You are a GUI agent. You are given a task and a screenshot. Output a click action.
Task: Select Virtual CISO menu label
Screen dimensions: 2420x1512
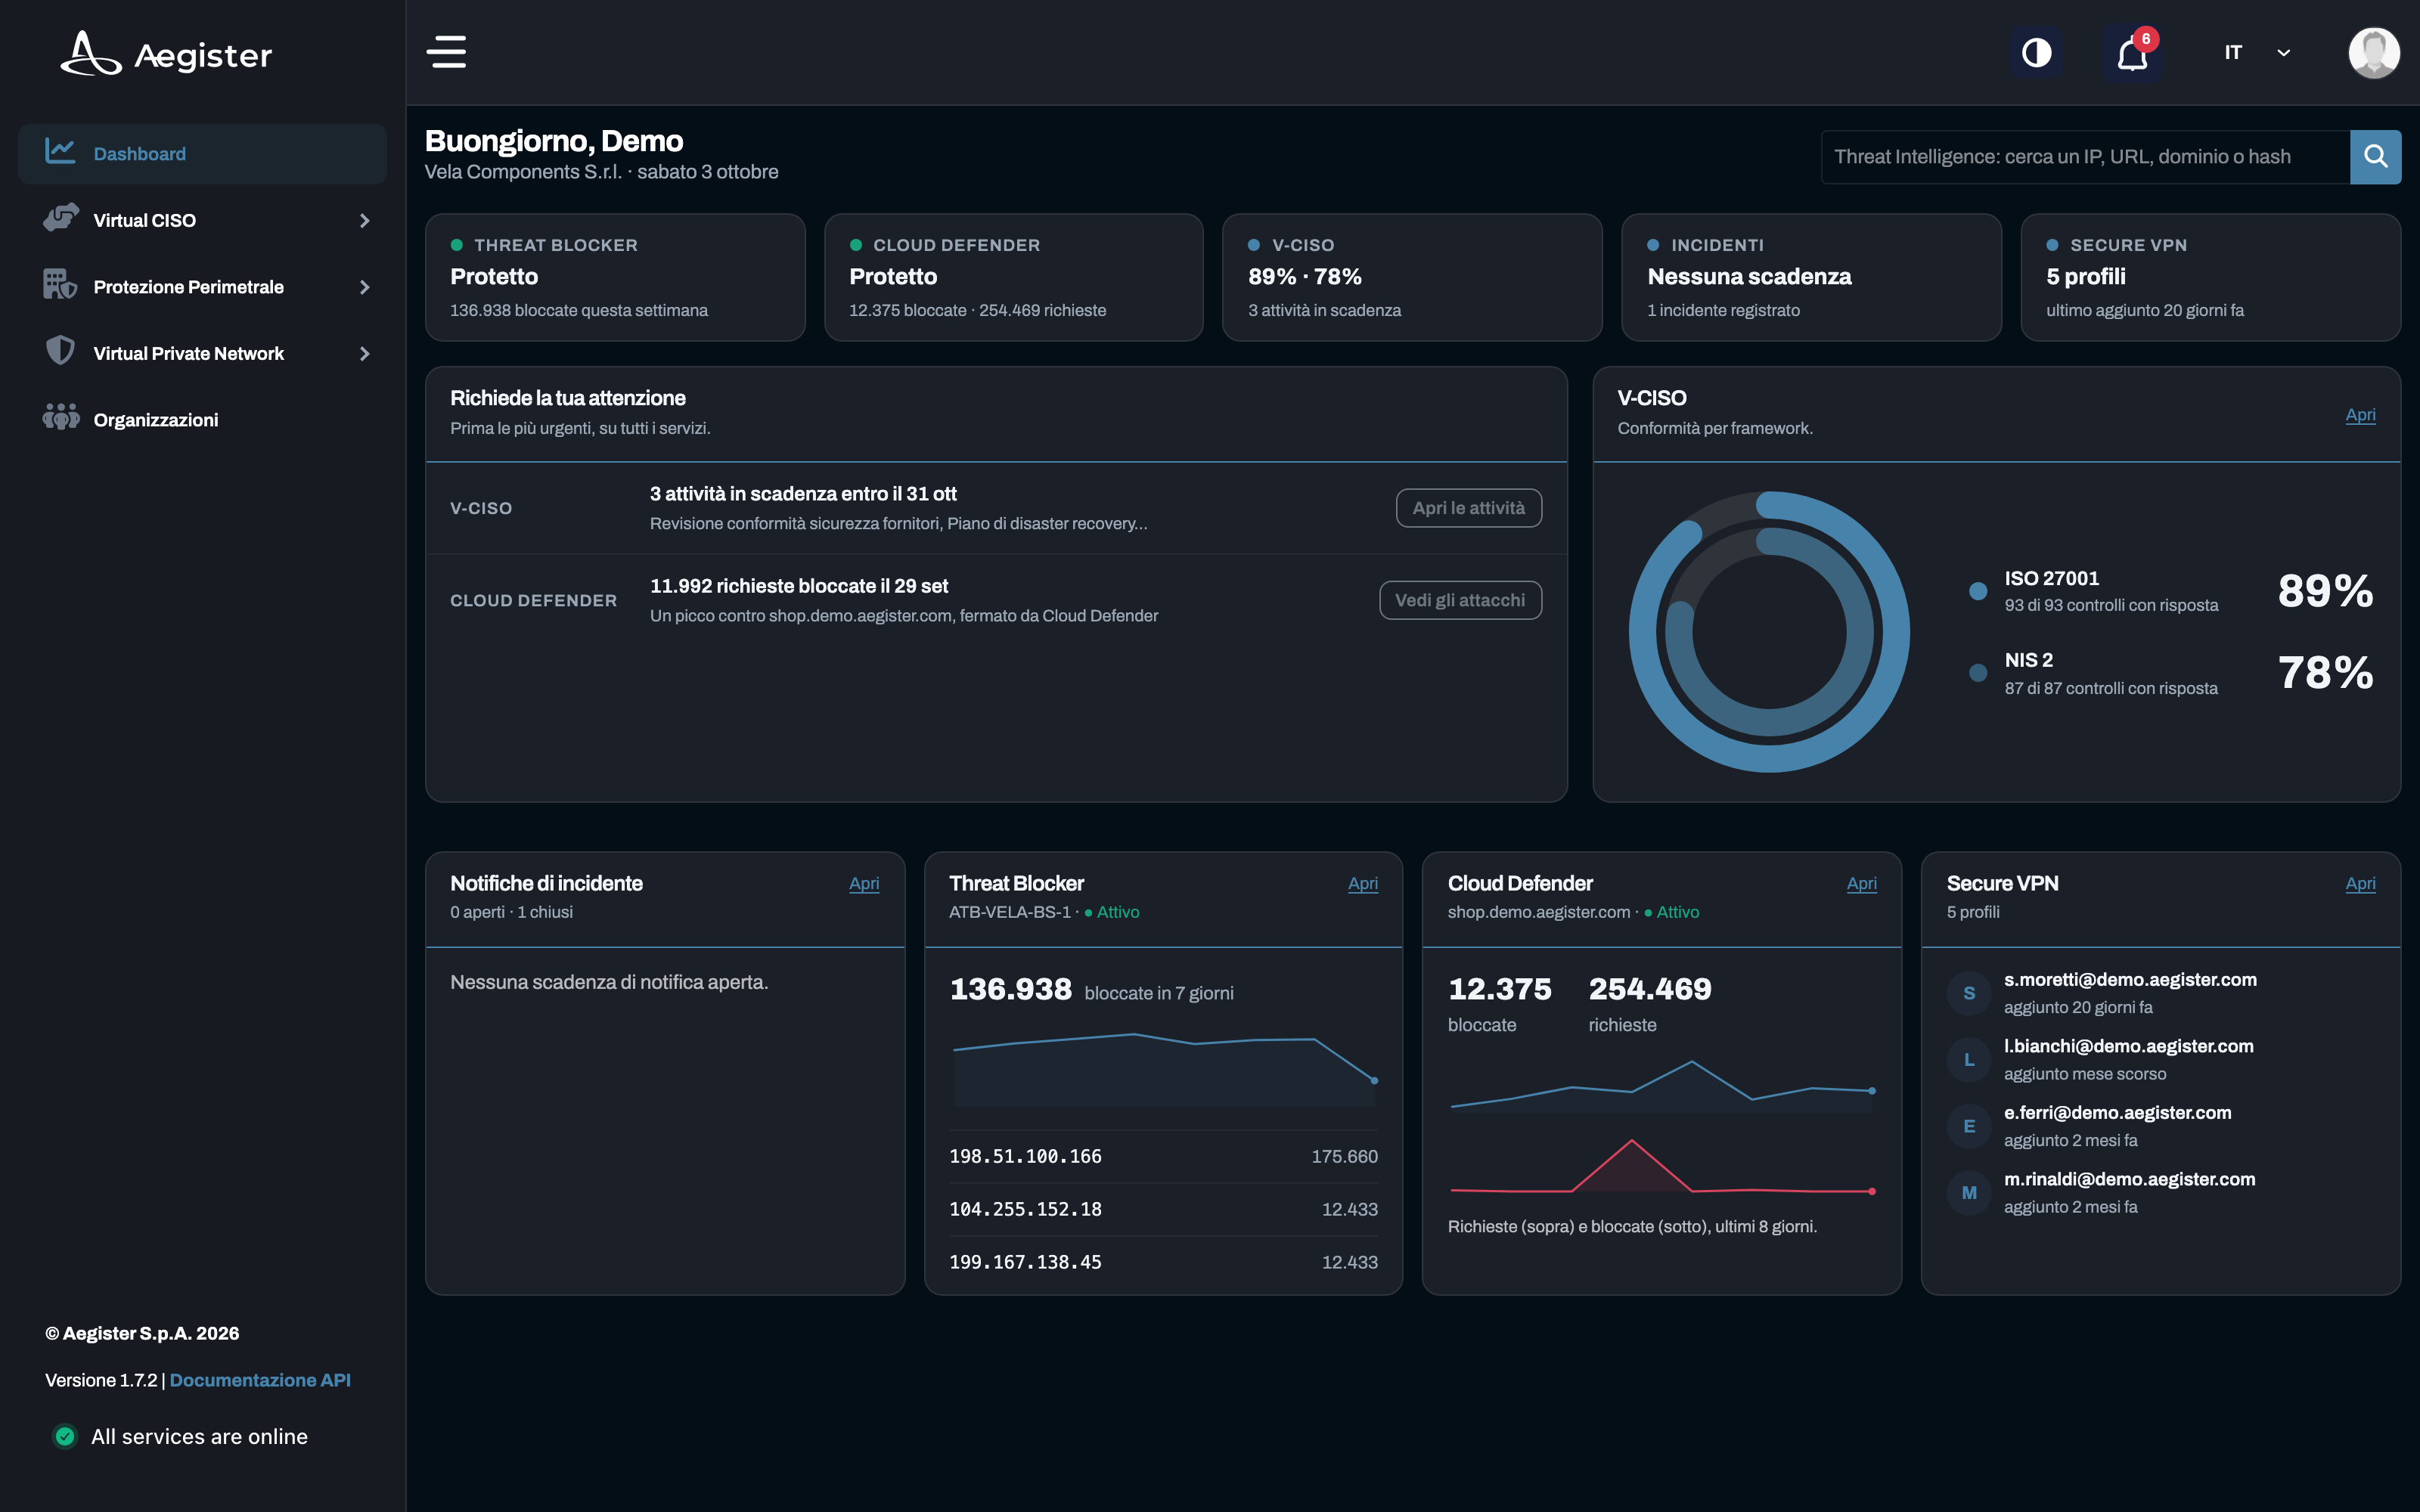point(144,220)
